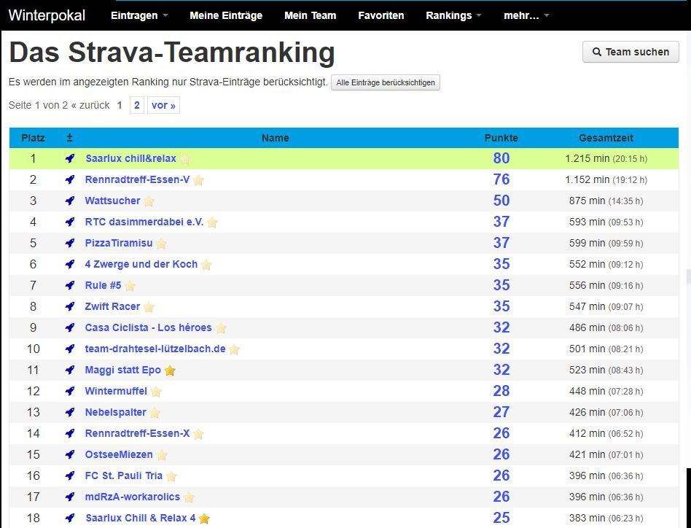Open the Casa Ciclista - Los héroes team link
Screen dimensions: 691x528
point(148,327)
